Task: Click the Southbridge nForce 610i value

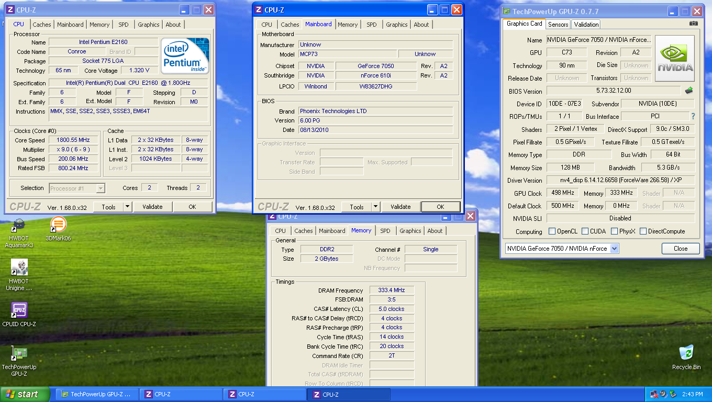Action: click(x=376, y=75)
